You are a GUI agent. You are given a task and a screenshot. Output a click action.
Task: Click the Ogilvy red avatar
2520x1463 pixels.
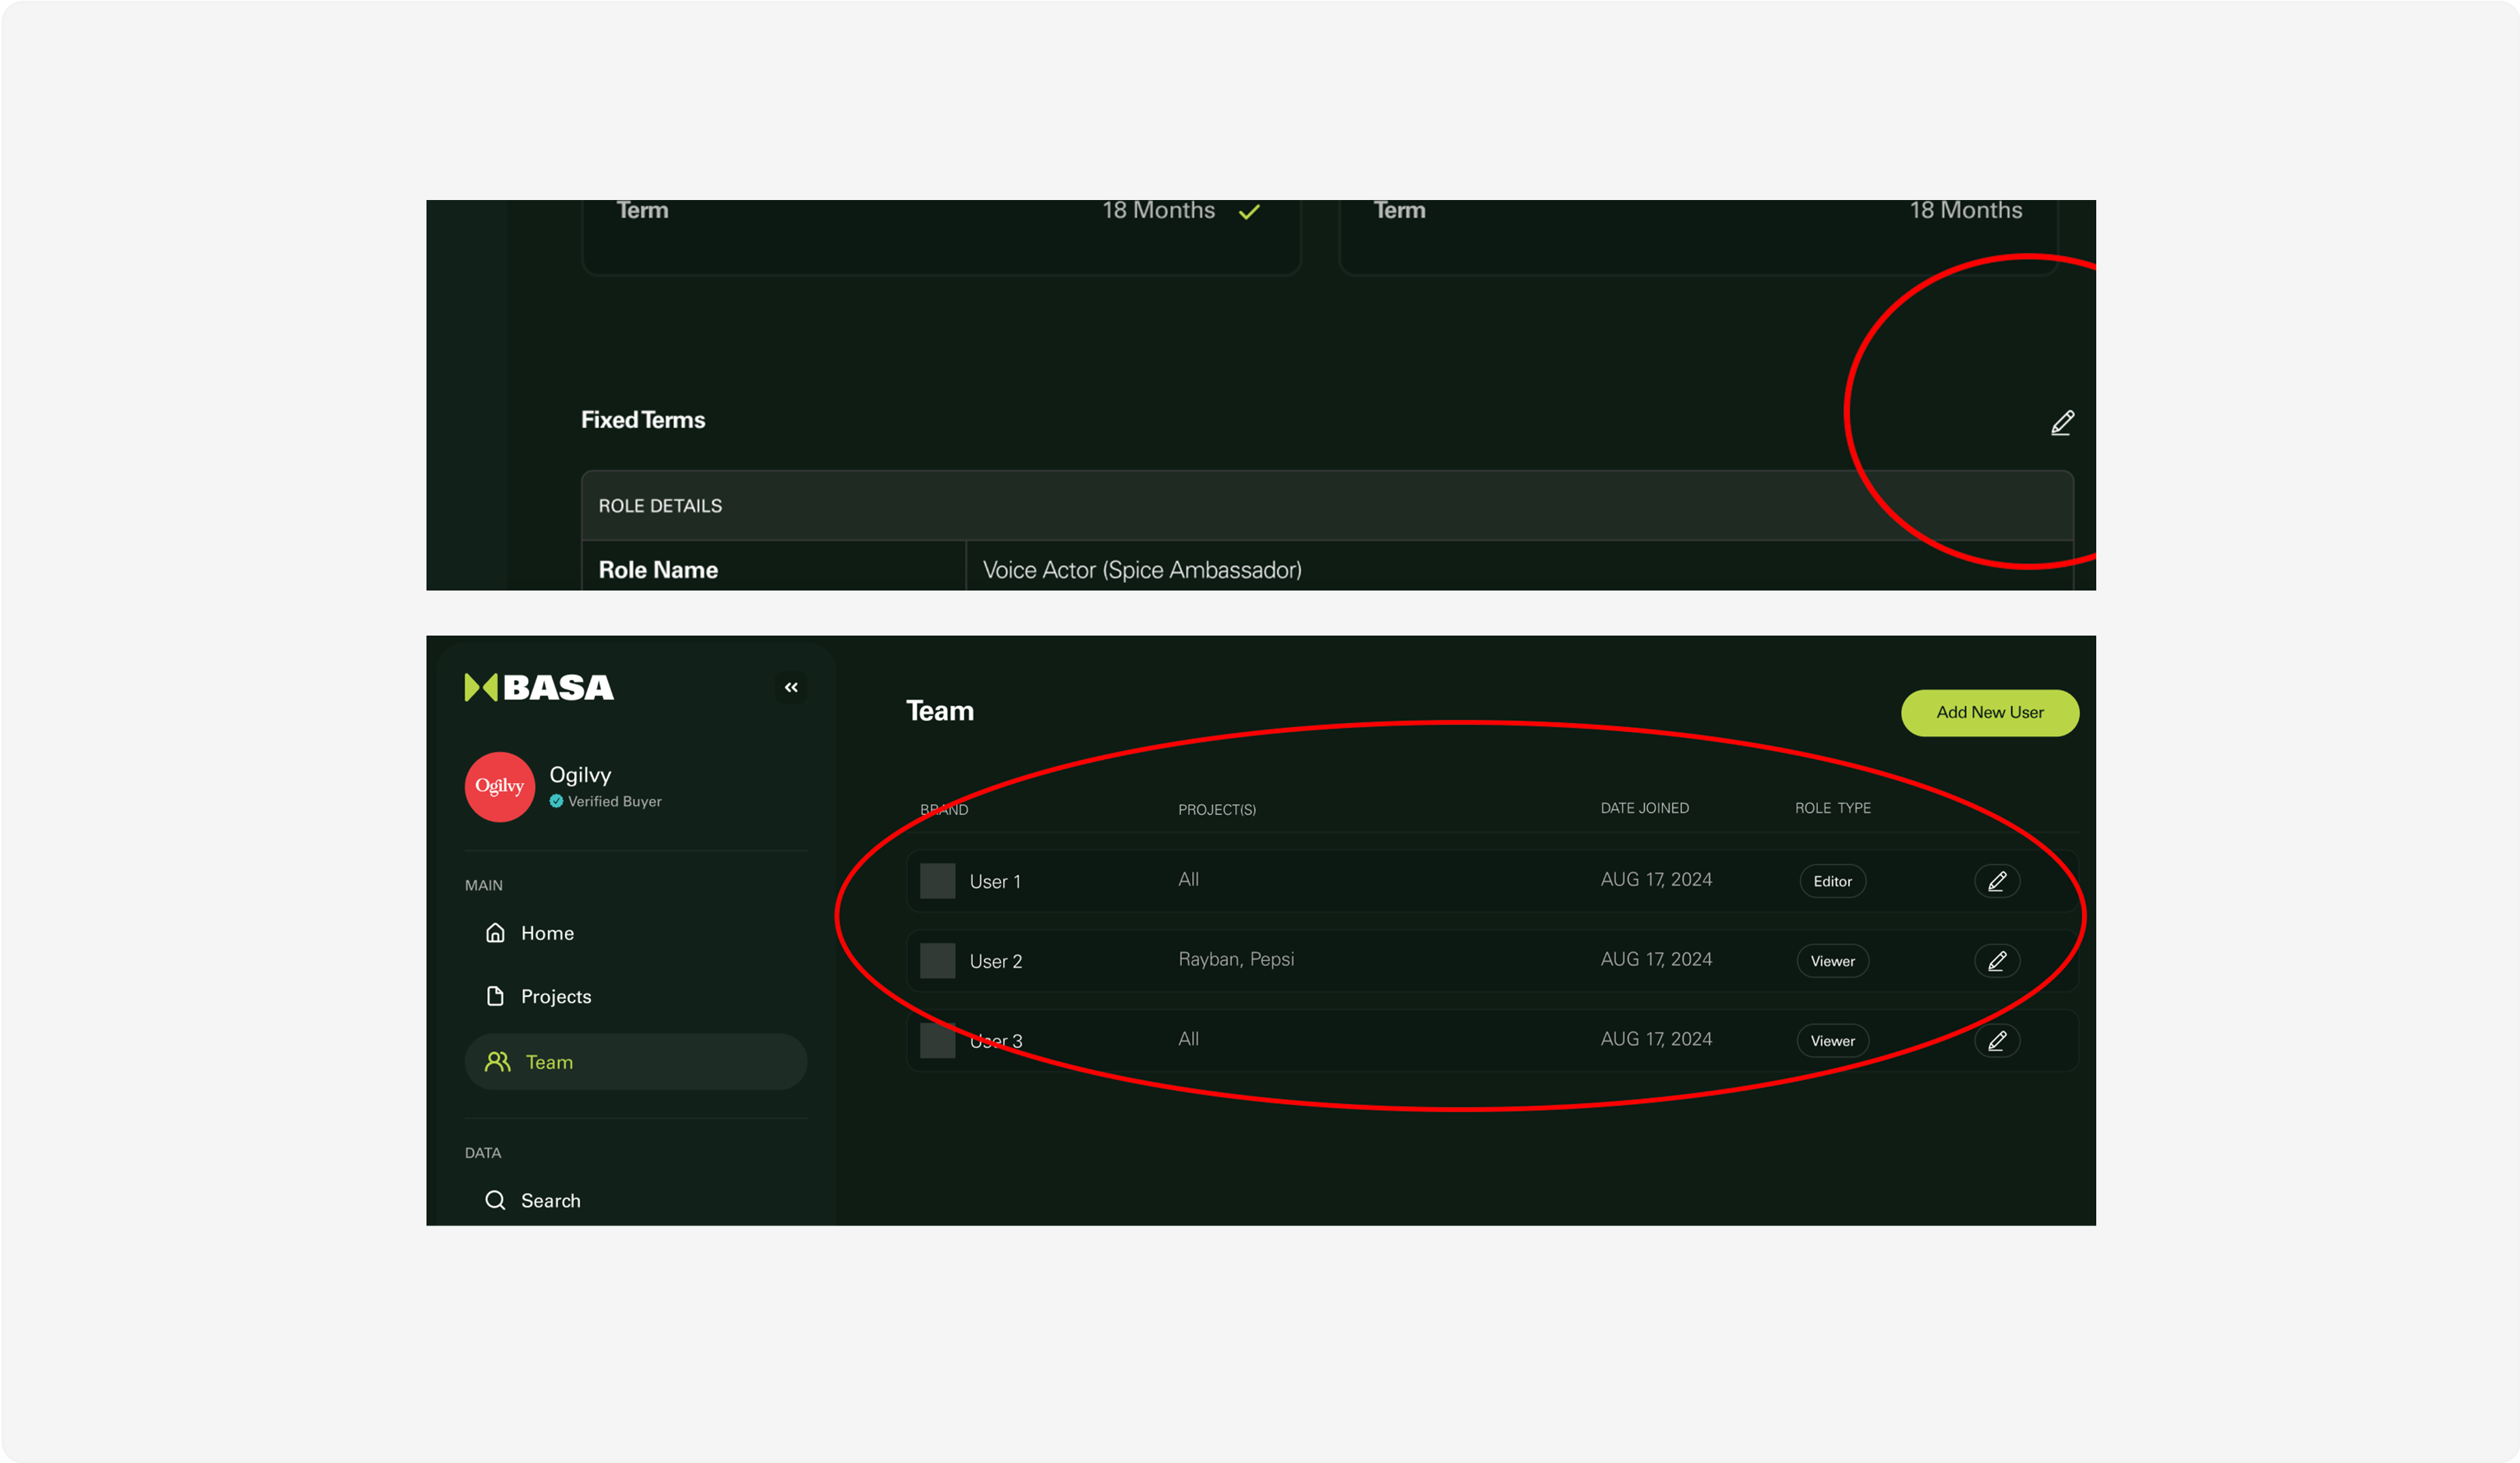point(499,786)
